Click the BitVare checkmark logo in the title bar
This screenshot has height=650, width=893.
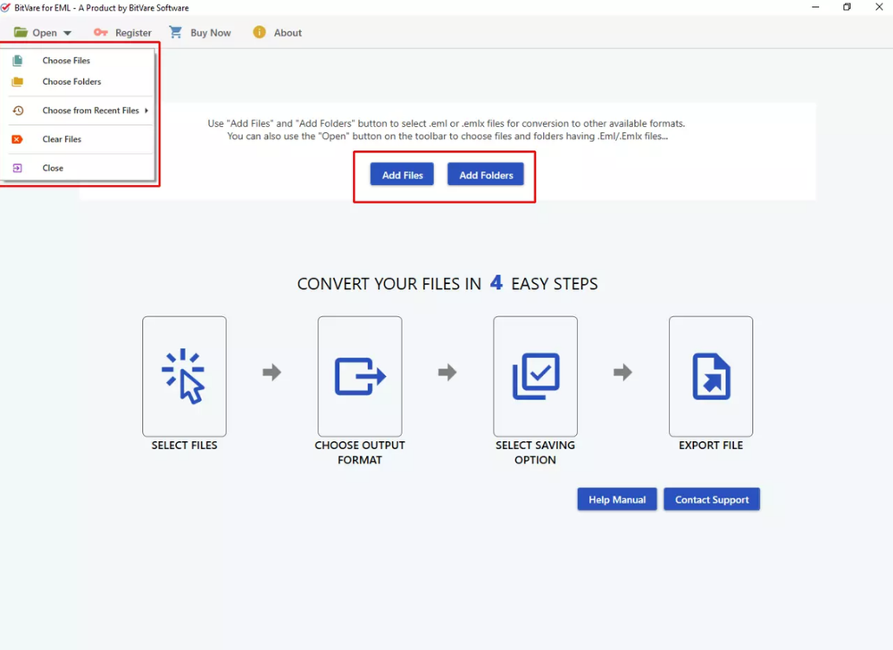point(5,7)
